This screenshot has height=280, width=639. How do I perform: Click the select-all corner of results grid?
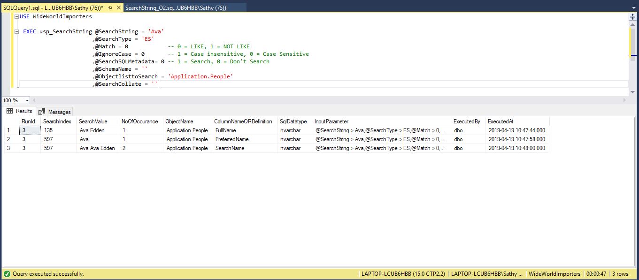[11, 121]
